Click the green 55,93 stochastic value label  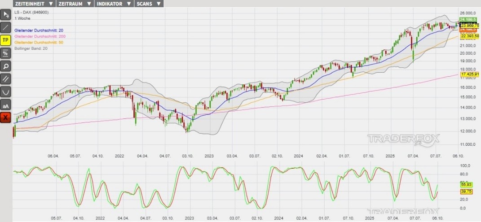coord(466,184)
